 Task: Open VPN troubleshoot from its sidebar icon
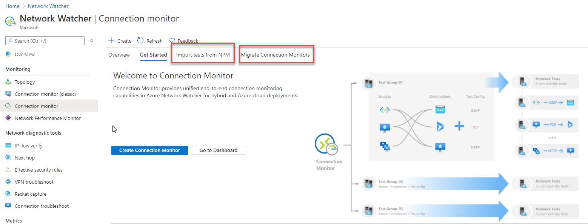coord(8,182)
